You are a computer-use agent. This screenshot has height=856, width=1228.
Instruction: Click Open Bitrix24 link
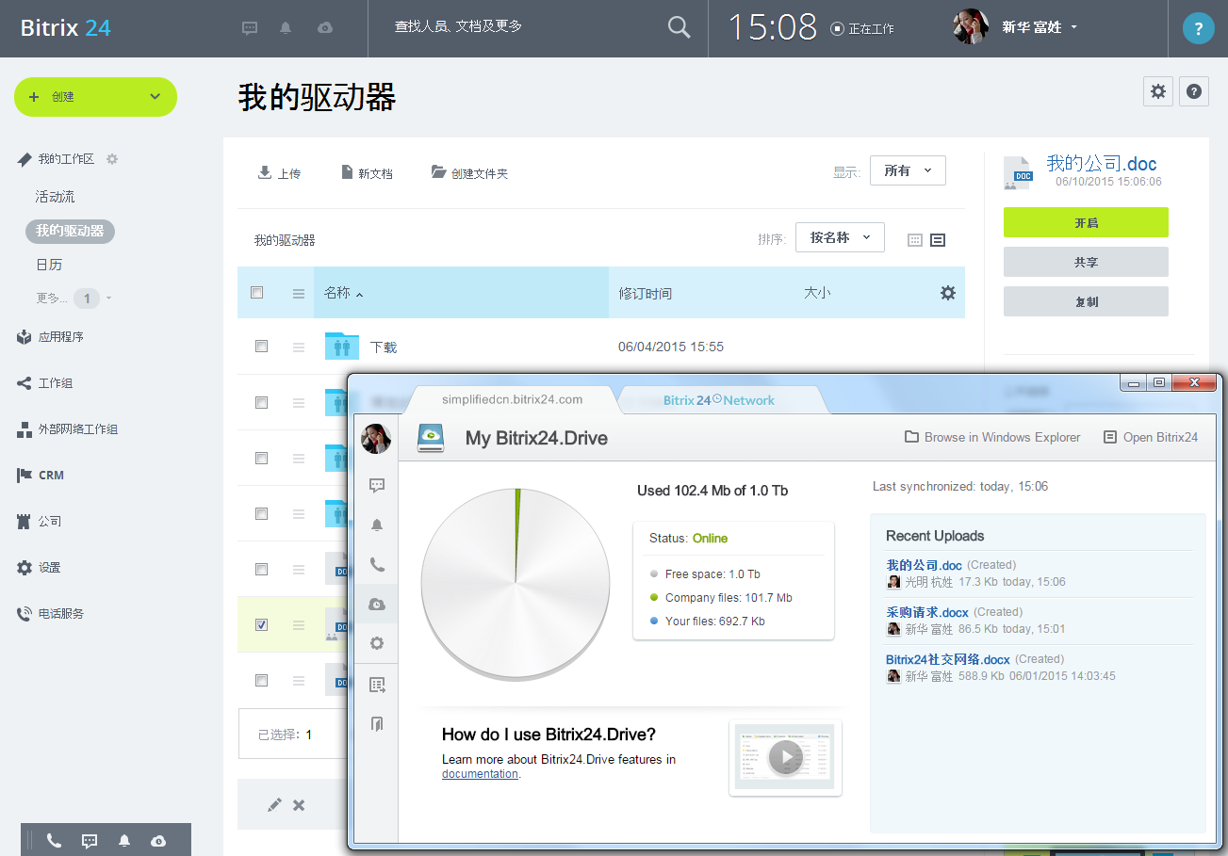click(1151, 437)
